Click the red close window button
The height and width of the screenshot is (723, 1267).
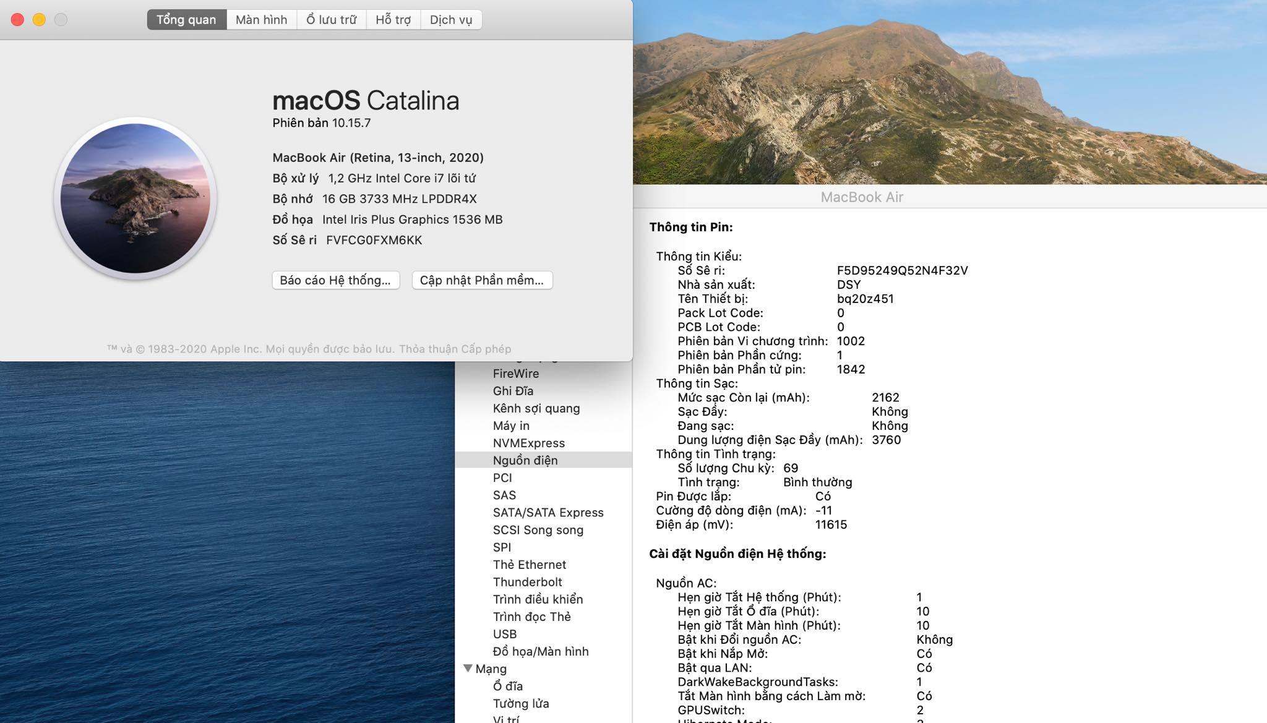17,20
